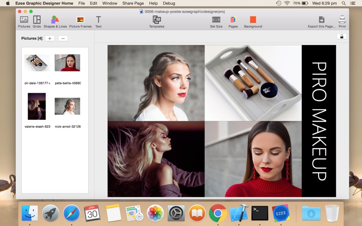
Task: Open Terminal from the dock
Action: coord(260,213)
